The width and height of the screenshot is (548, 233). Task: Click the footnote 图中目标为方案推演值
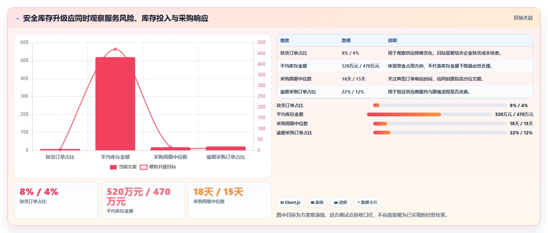click(x=362, y=215)
